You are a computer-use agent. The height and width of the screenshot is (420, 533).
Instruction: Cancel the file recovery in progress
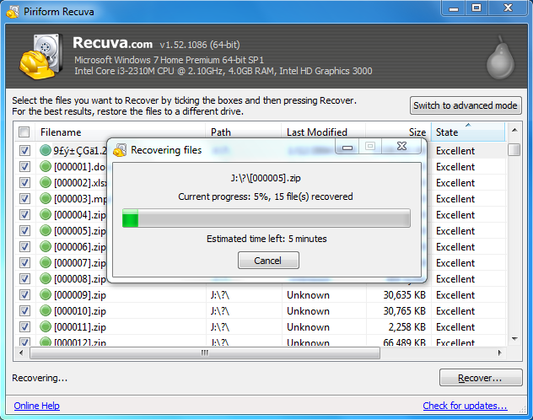(268, 261)
